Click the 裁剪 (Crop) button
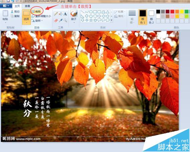 coord(36,12)
